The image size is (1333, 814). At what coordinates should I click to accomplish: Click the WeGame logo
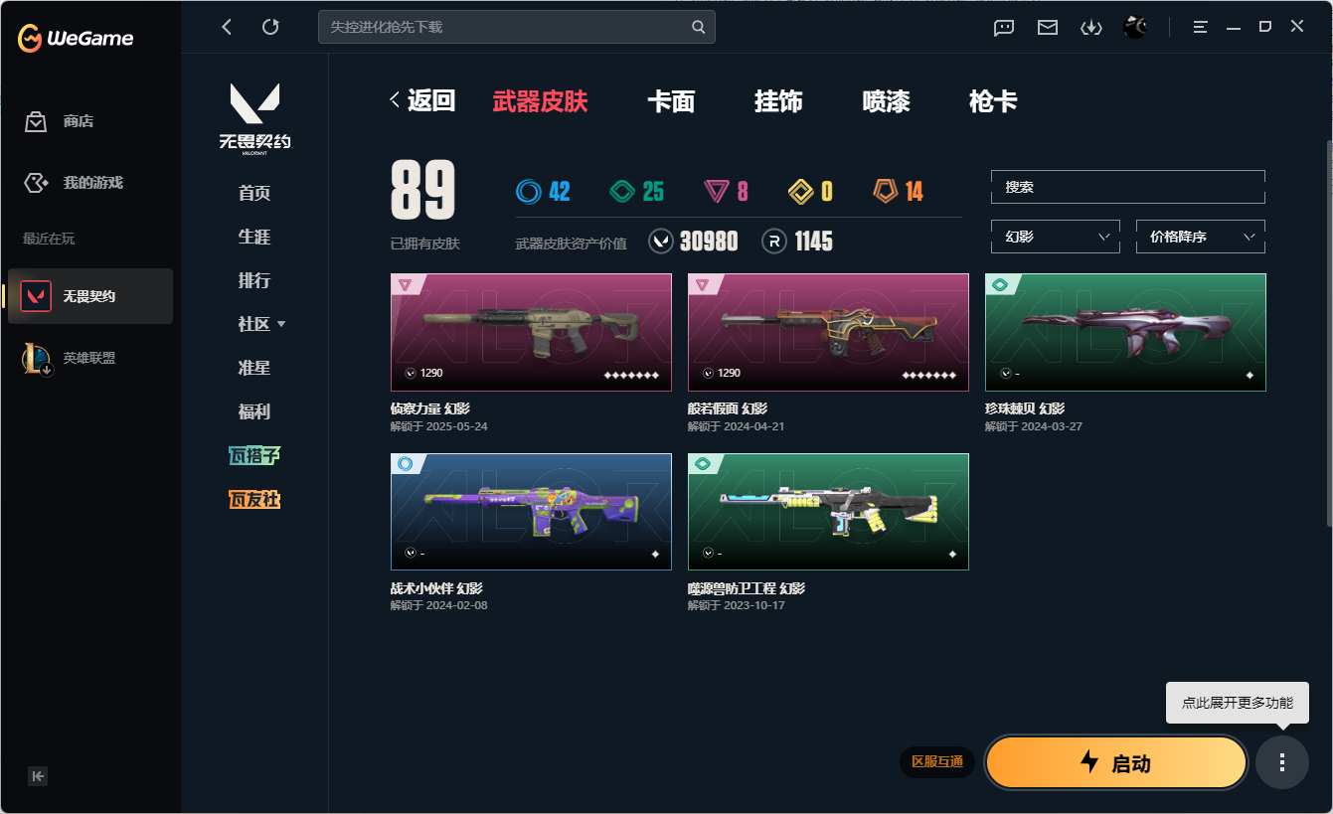pyautogui.click(x=76, y=39)
